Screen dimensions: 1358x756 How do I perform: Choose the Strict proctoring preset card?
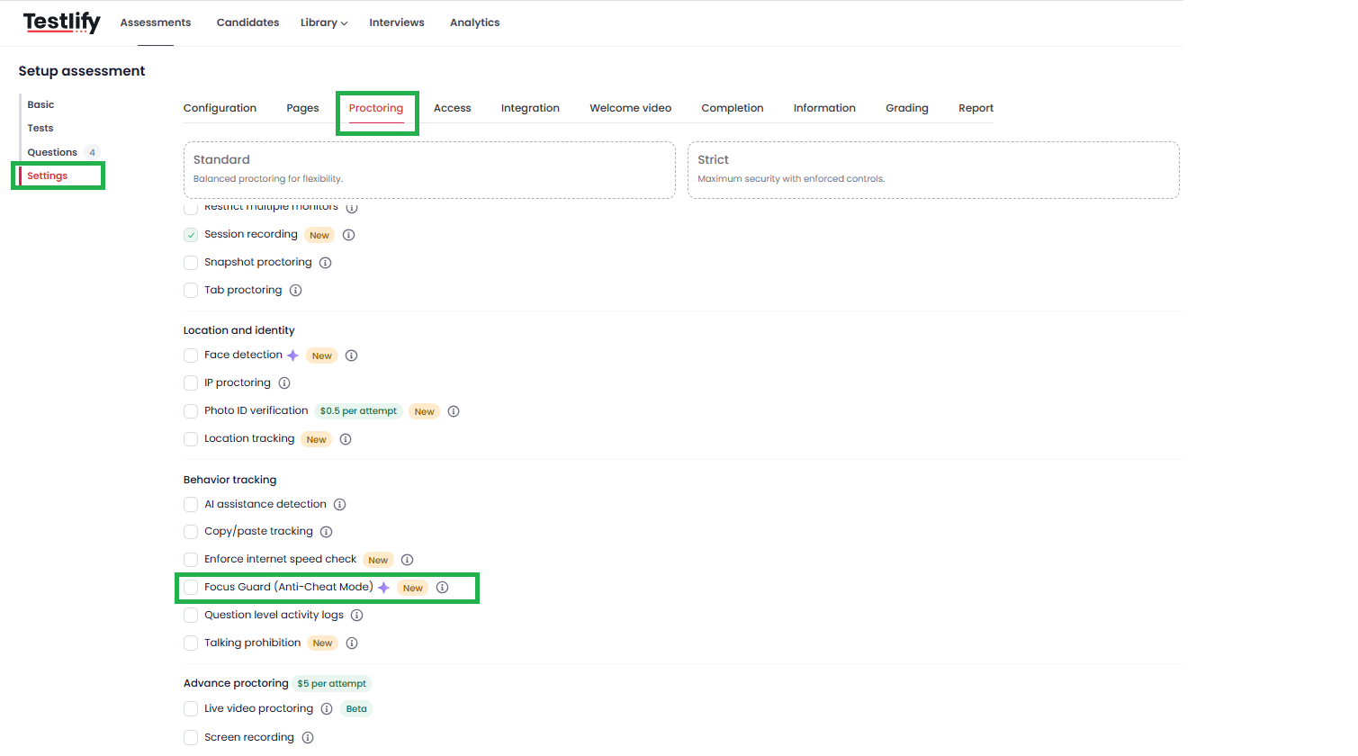pos(933,170)
